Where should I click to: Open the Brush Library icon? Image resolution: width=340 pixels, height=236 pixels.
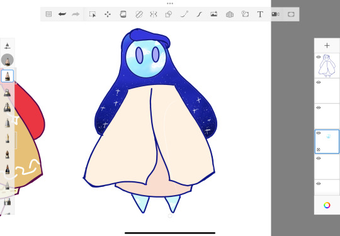(x=8, y=46)
